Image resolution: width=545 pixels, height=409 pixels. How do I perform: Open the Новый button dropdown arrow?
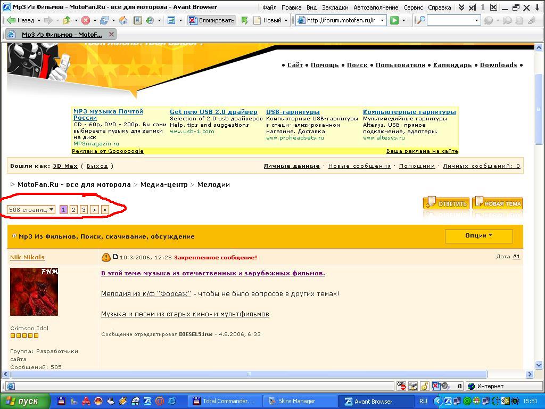point(286,21)
